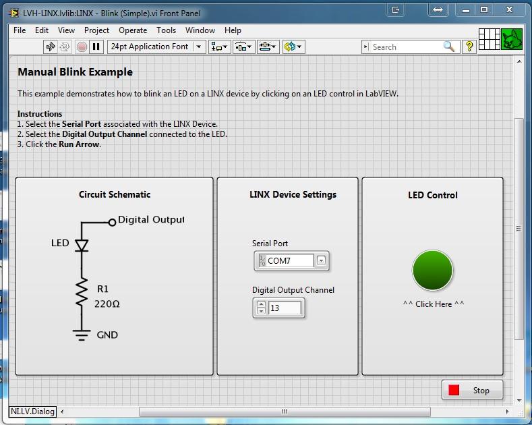
Task: Click the green VI icon
Action: click(x=512, y=39)
